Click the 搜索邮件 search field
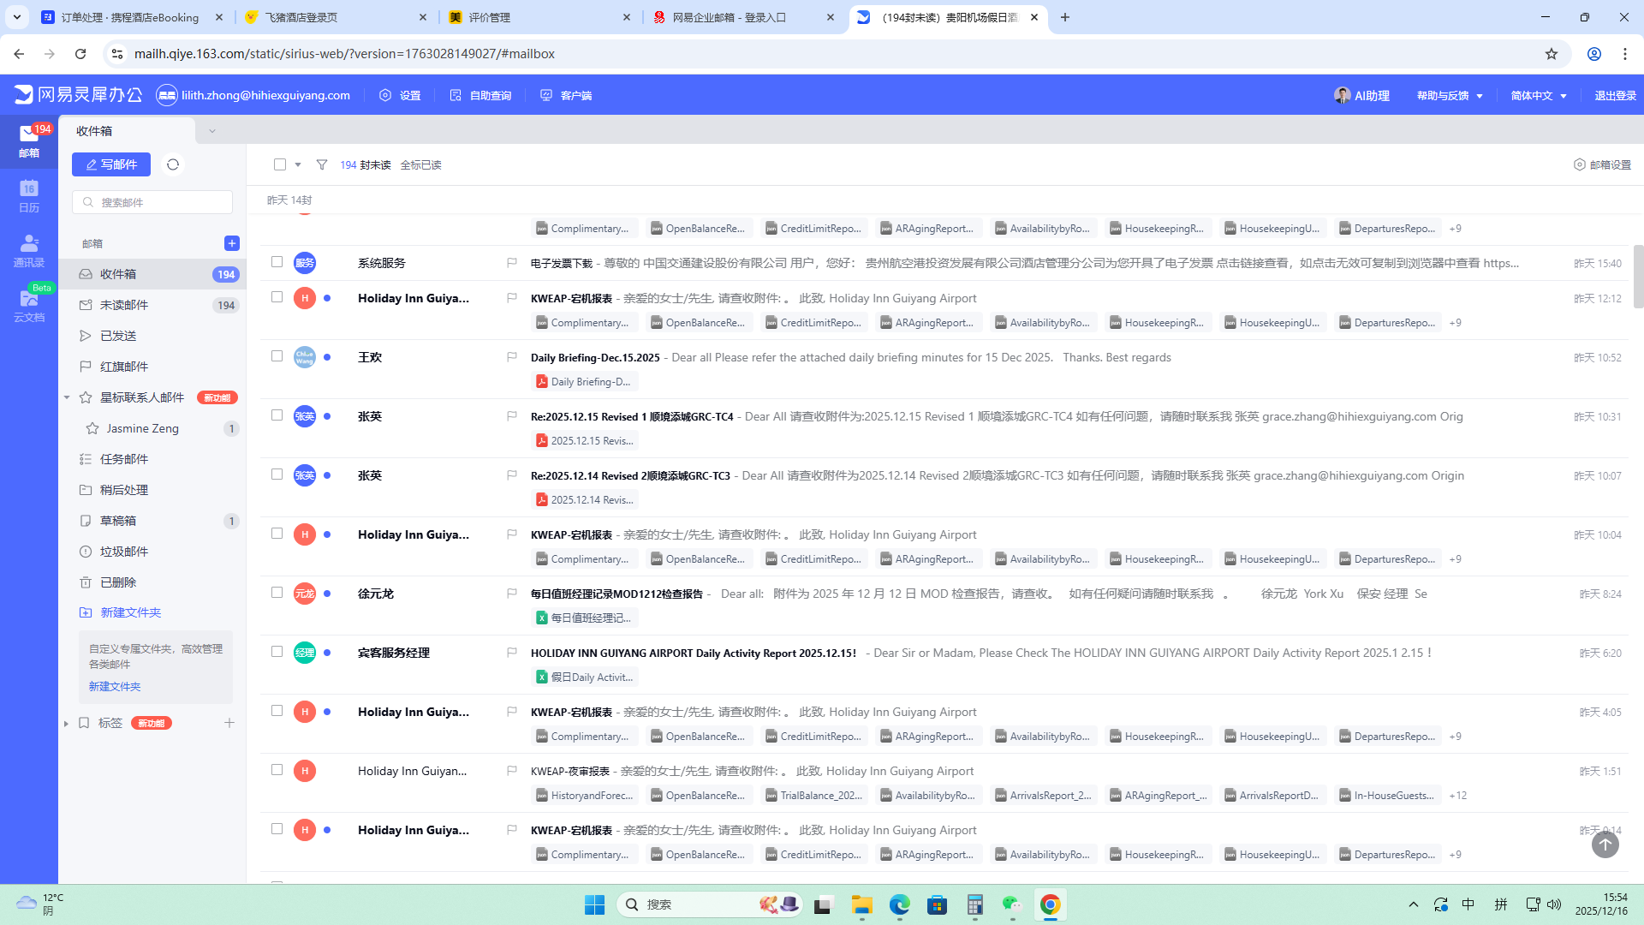Screen dimensions: 1644x925 [x=154, y=202]
